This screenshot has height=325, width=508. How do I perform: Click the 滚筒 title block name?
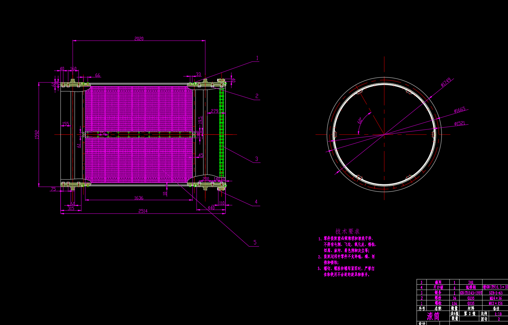(x=433, y=316)
